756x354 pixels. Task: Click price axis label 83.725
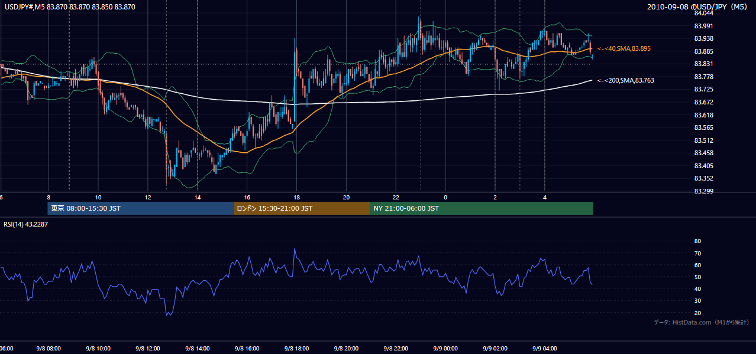tap(704, 89)
